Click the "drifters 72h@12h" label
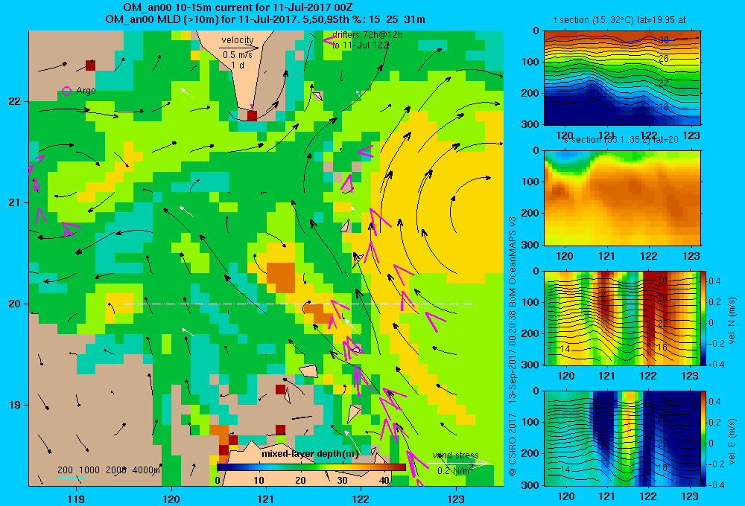This screenshot has height=506, width=745. click(x=368, y=35)
